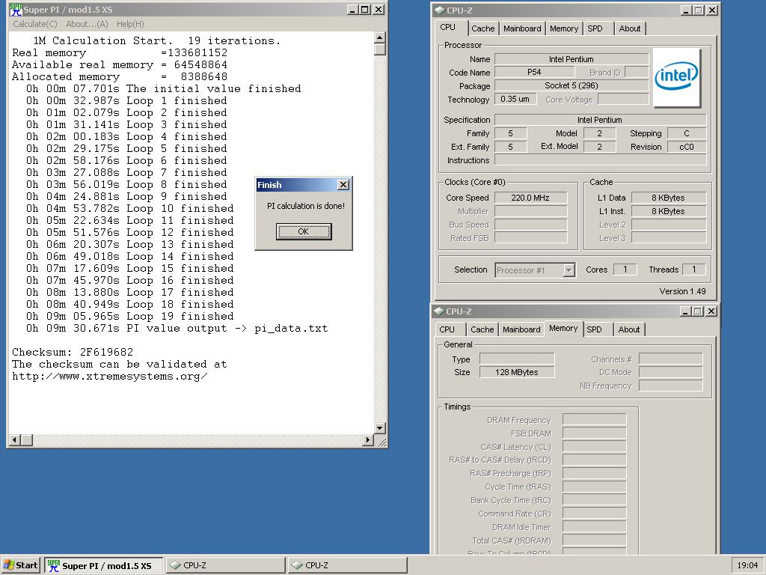Viewport: 766px width, 575px height.
Task: Open the Cache tab in lower CPU-Z
Action: click(x=482, y=329)
